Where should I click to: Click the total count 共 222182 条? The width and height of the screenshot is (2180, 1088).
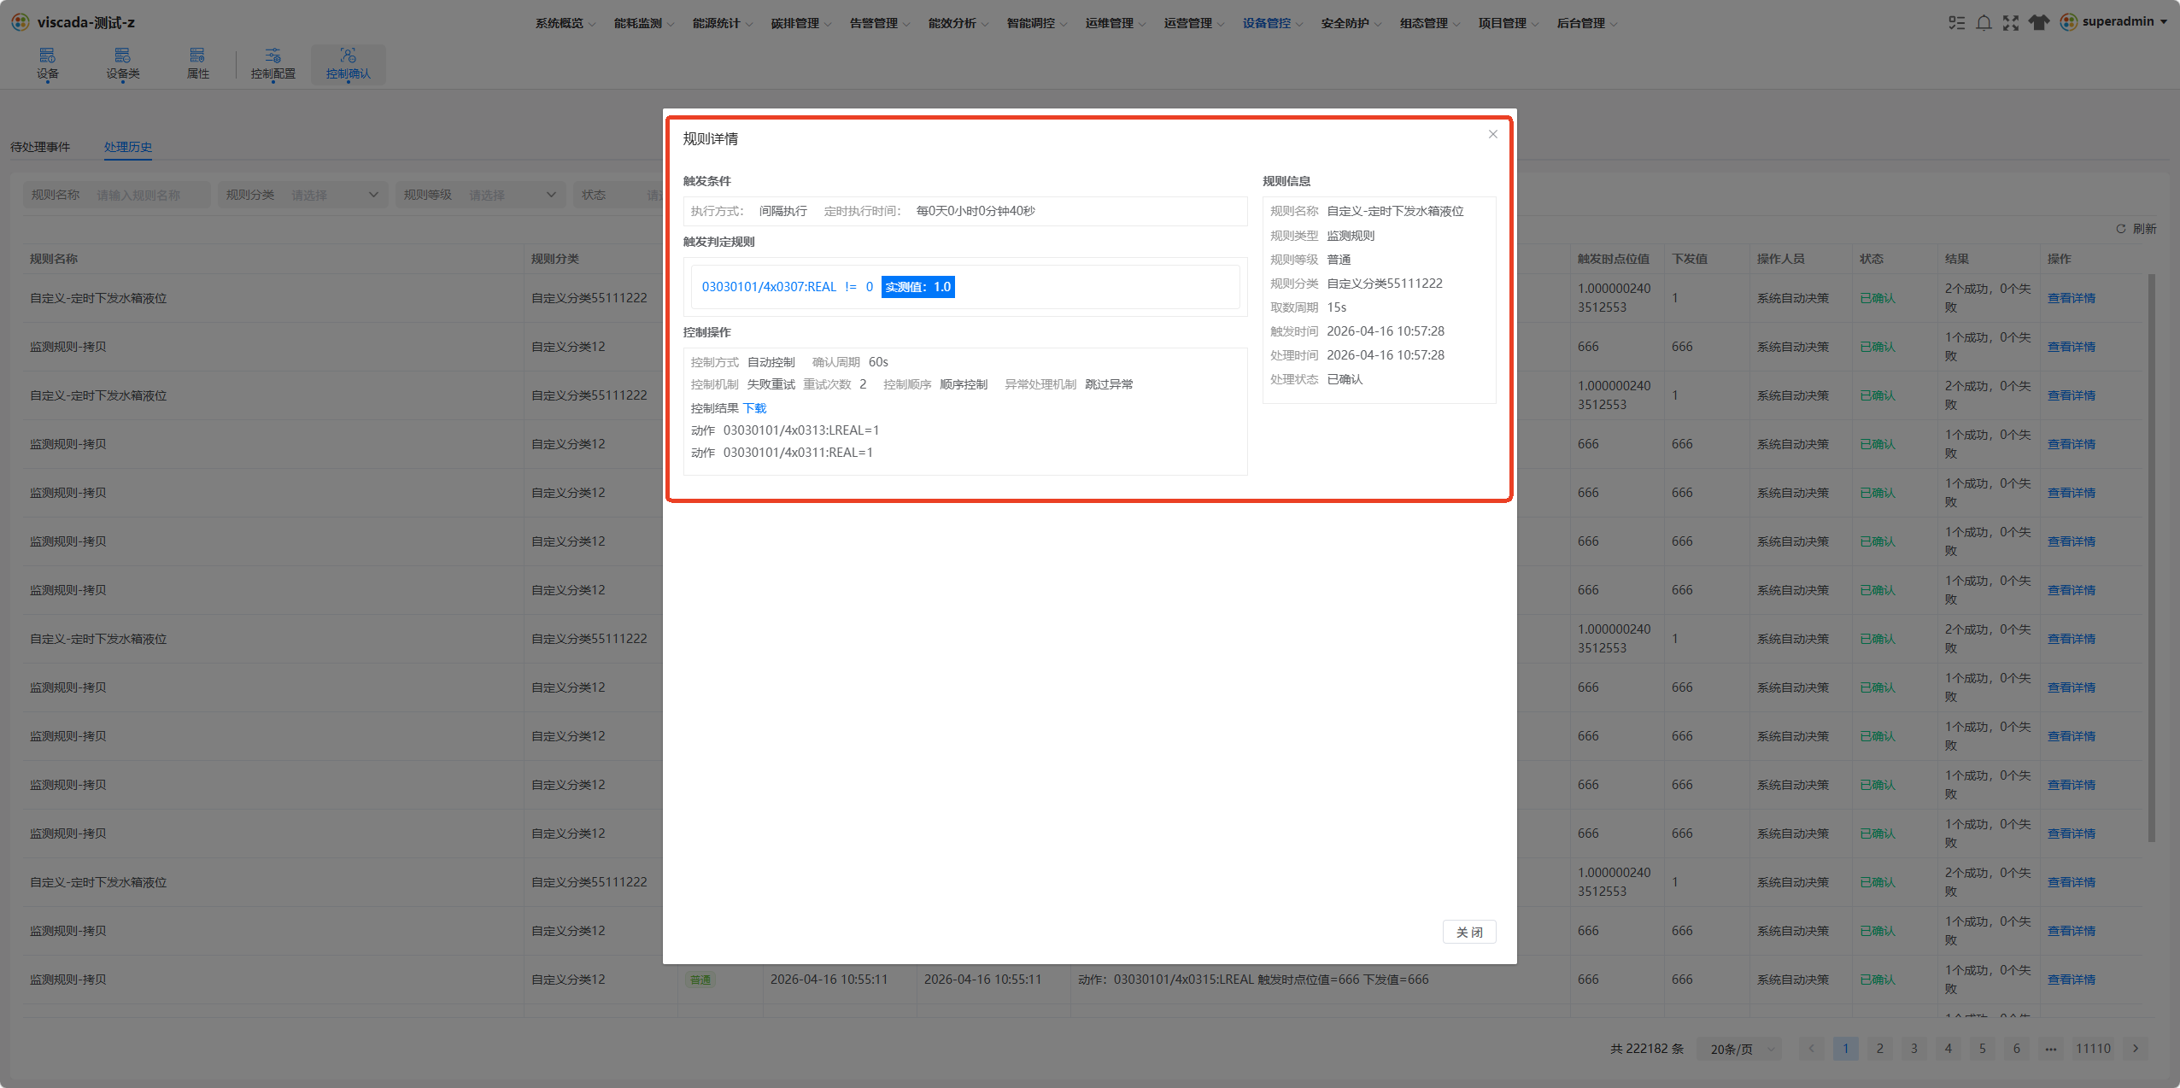pos(1647,1049)
